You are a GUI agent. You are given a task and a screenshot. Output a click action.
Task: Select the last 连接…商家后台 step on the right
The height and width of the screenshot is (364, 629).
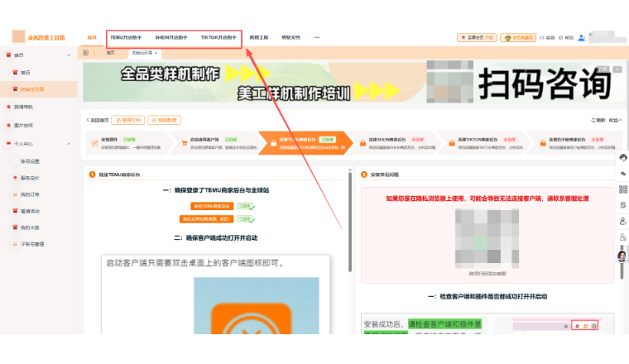tap(576, 143)
